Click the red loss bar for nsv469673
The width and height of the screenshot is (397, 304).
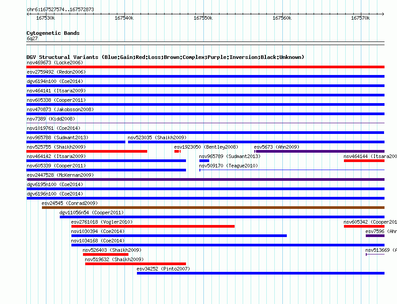[205, 67]
